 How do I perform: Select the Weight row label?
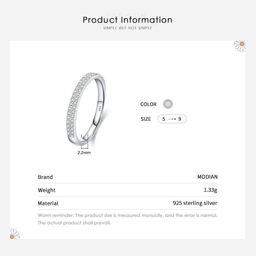tap(47, 190)
